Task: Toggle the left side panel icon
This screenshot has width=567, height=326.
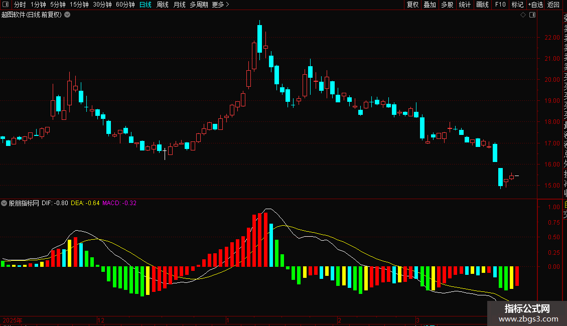Action: tap(6, 5)
